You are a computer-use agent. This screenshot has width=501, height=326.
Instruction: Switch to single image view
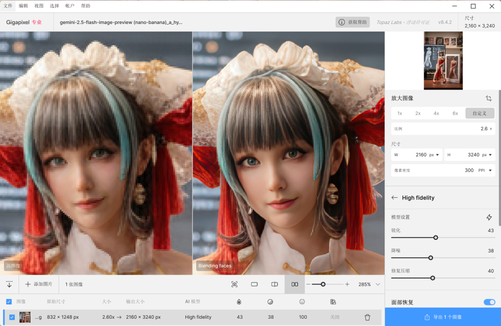tap(254, 284)
